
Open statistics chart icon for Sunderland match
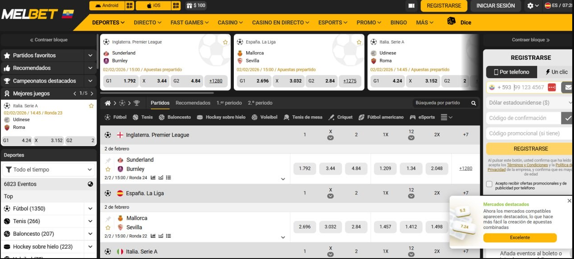[x=153, y=178]
